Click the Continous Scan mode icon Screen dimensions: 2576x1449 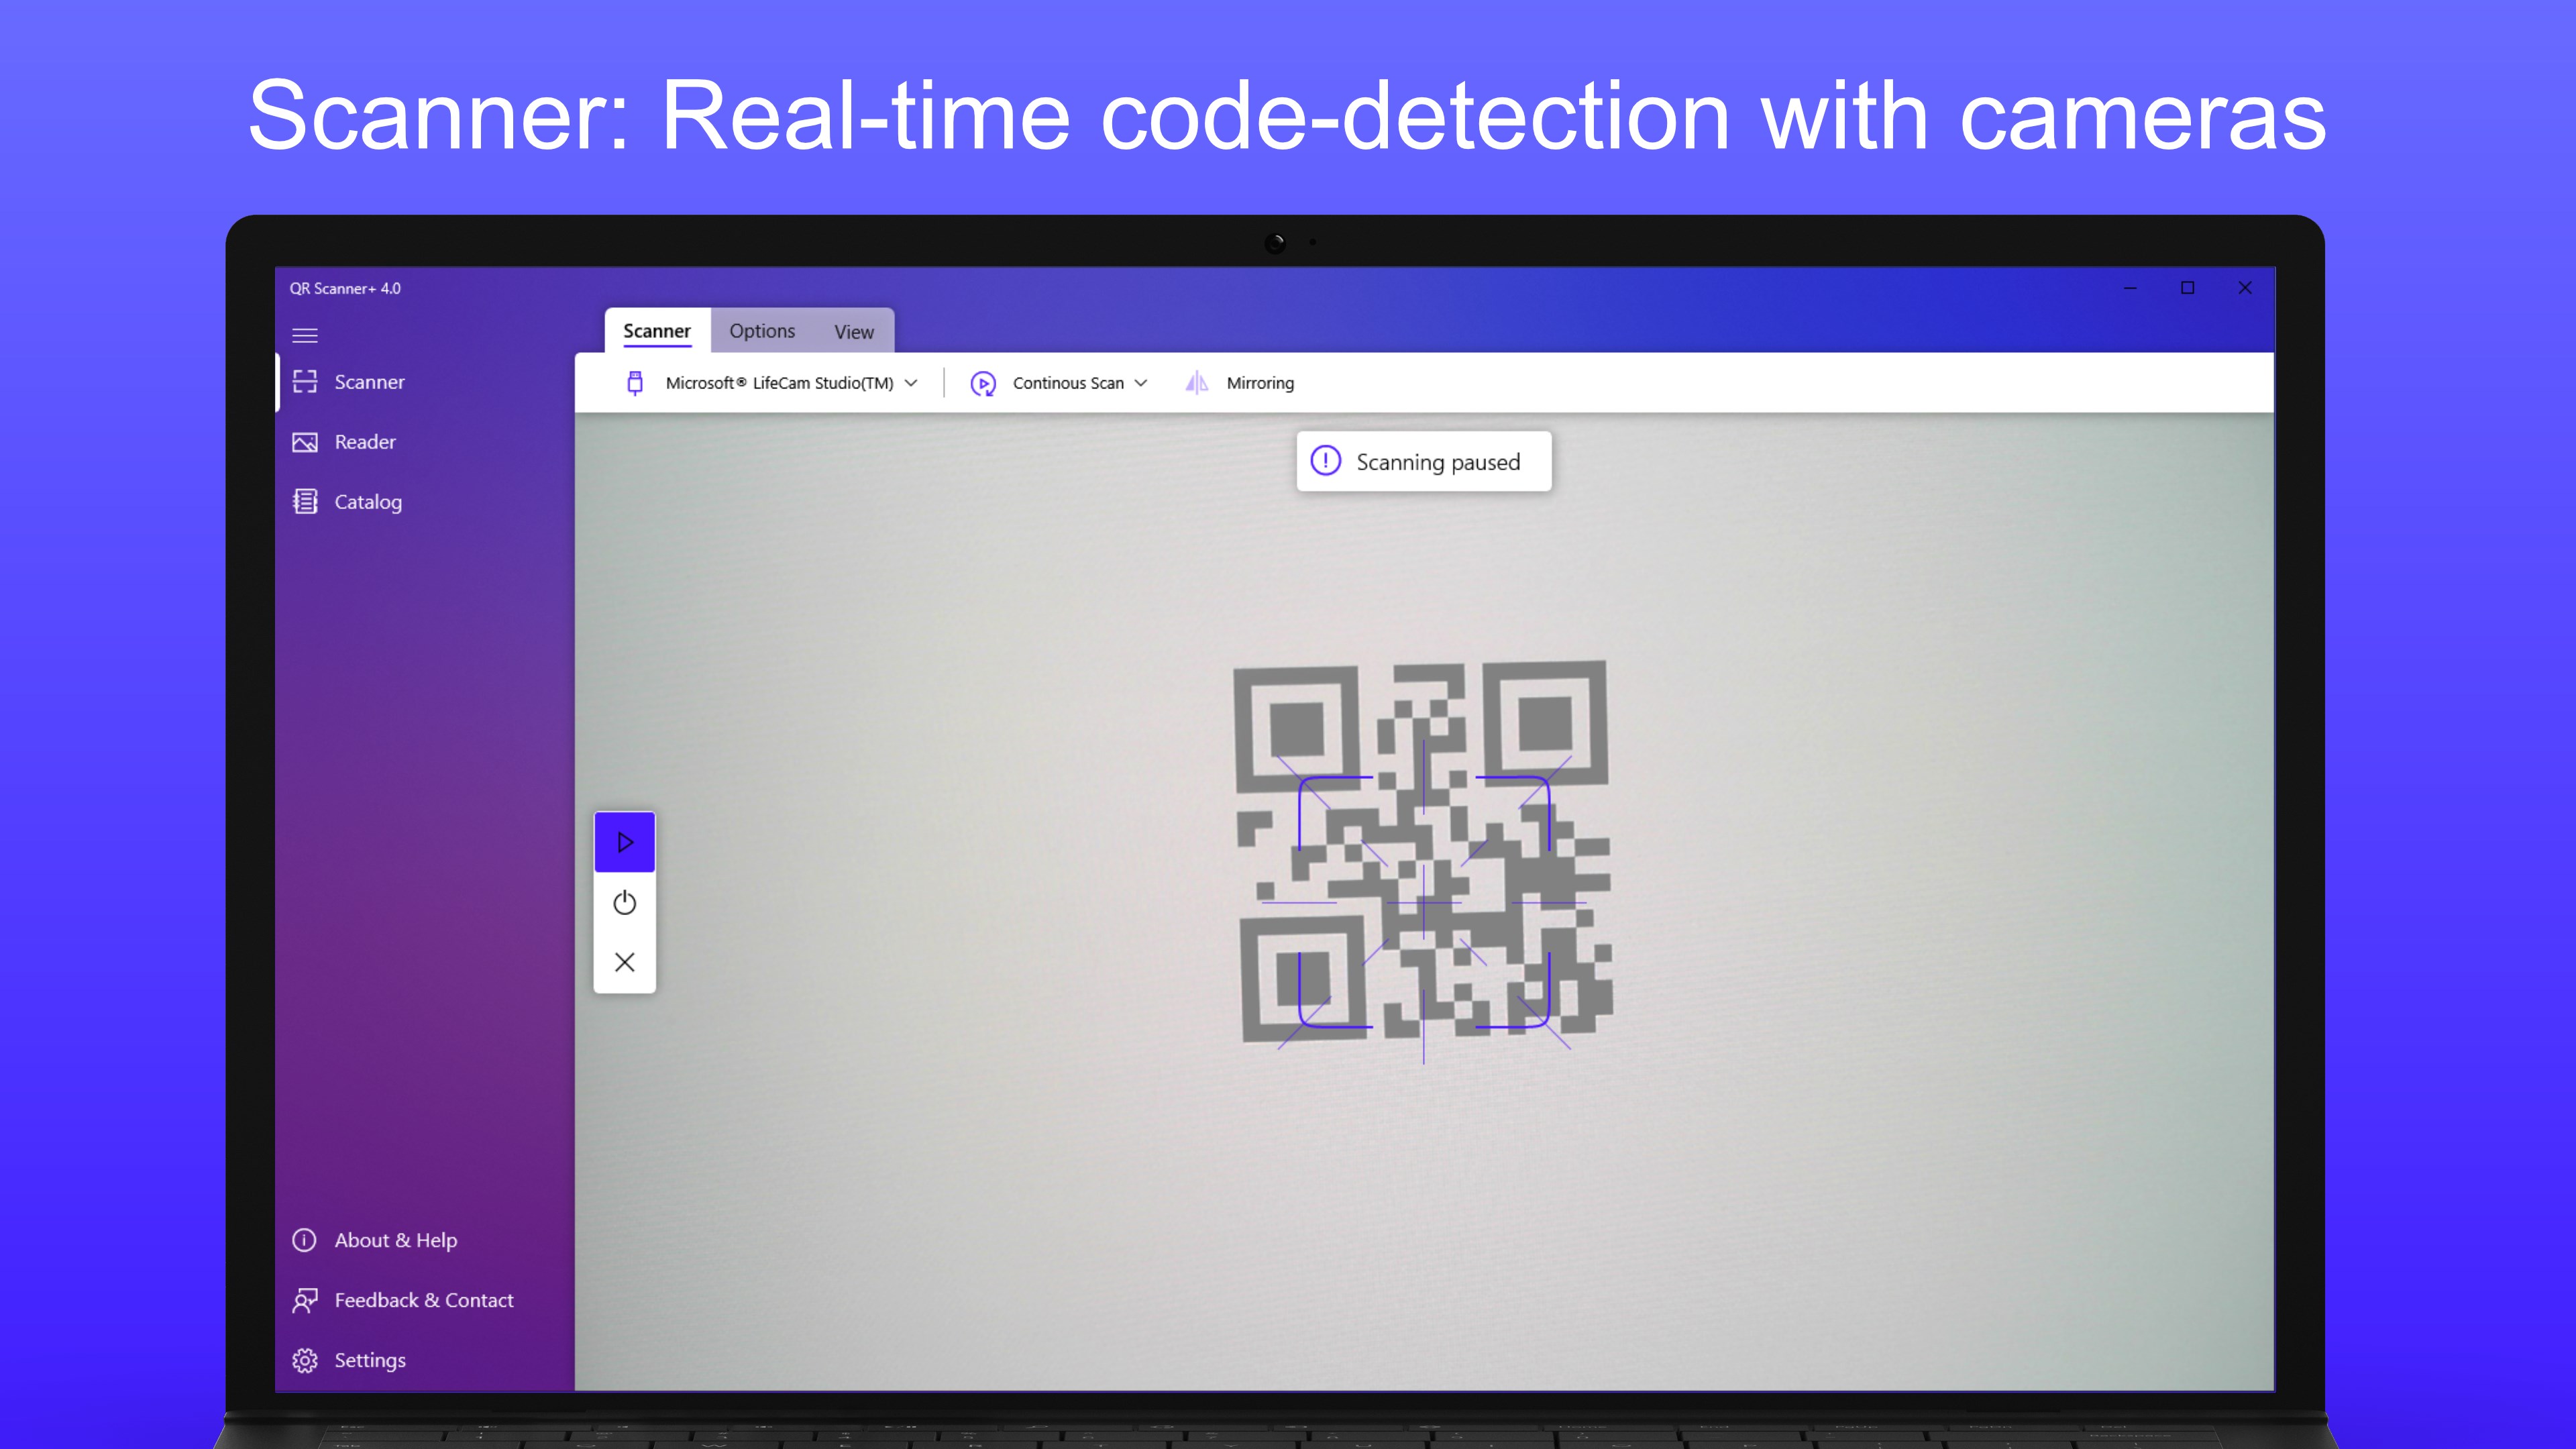coord(983,383)
